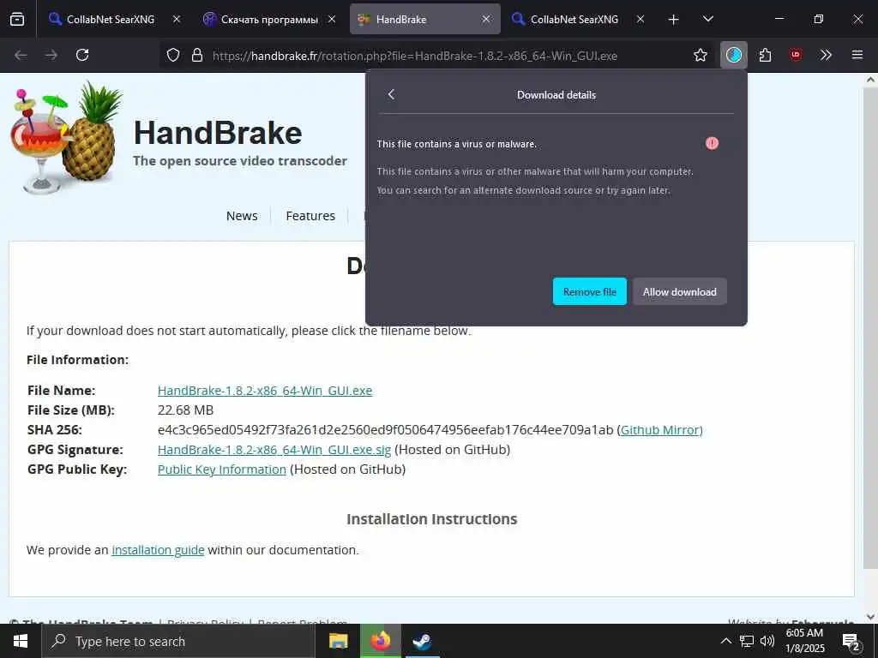Open the notification center icon

point(851,642)
